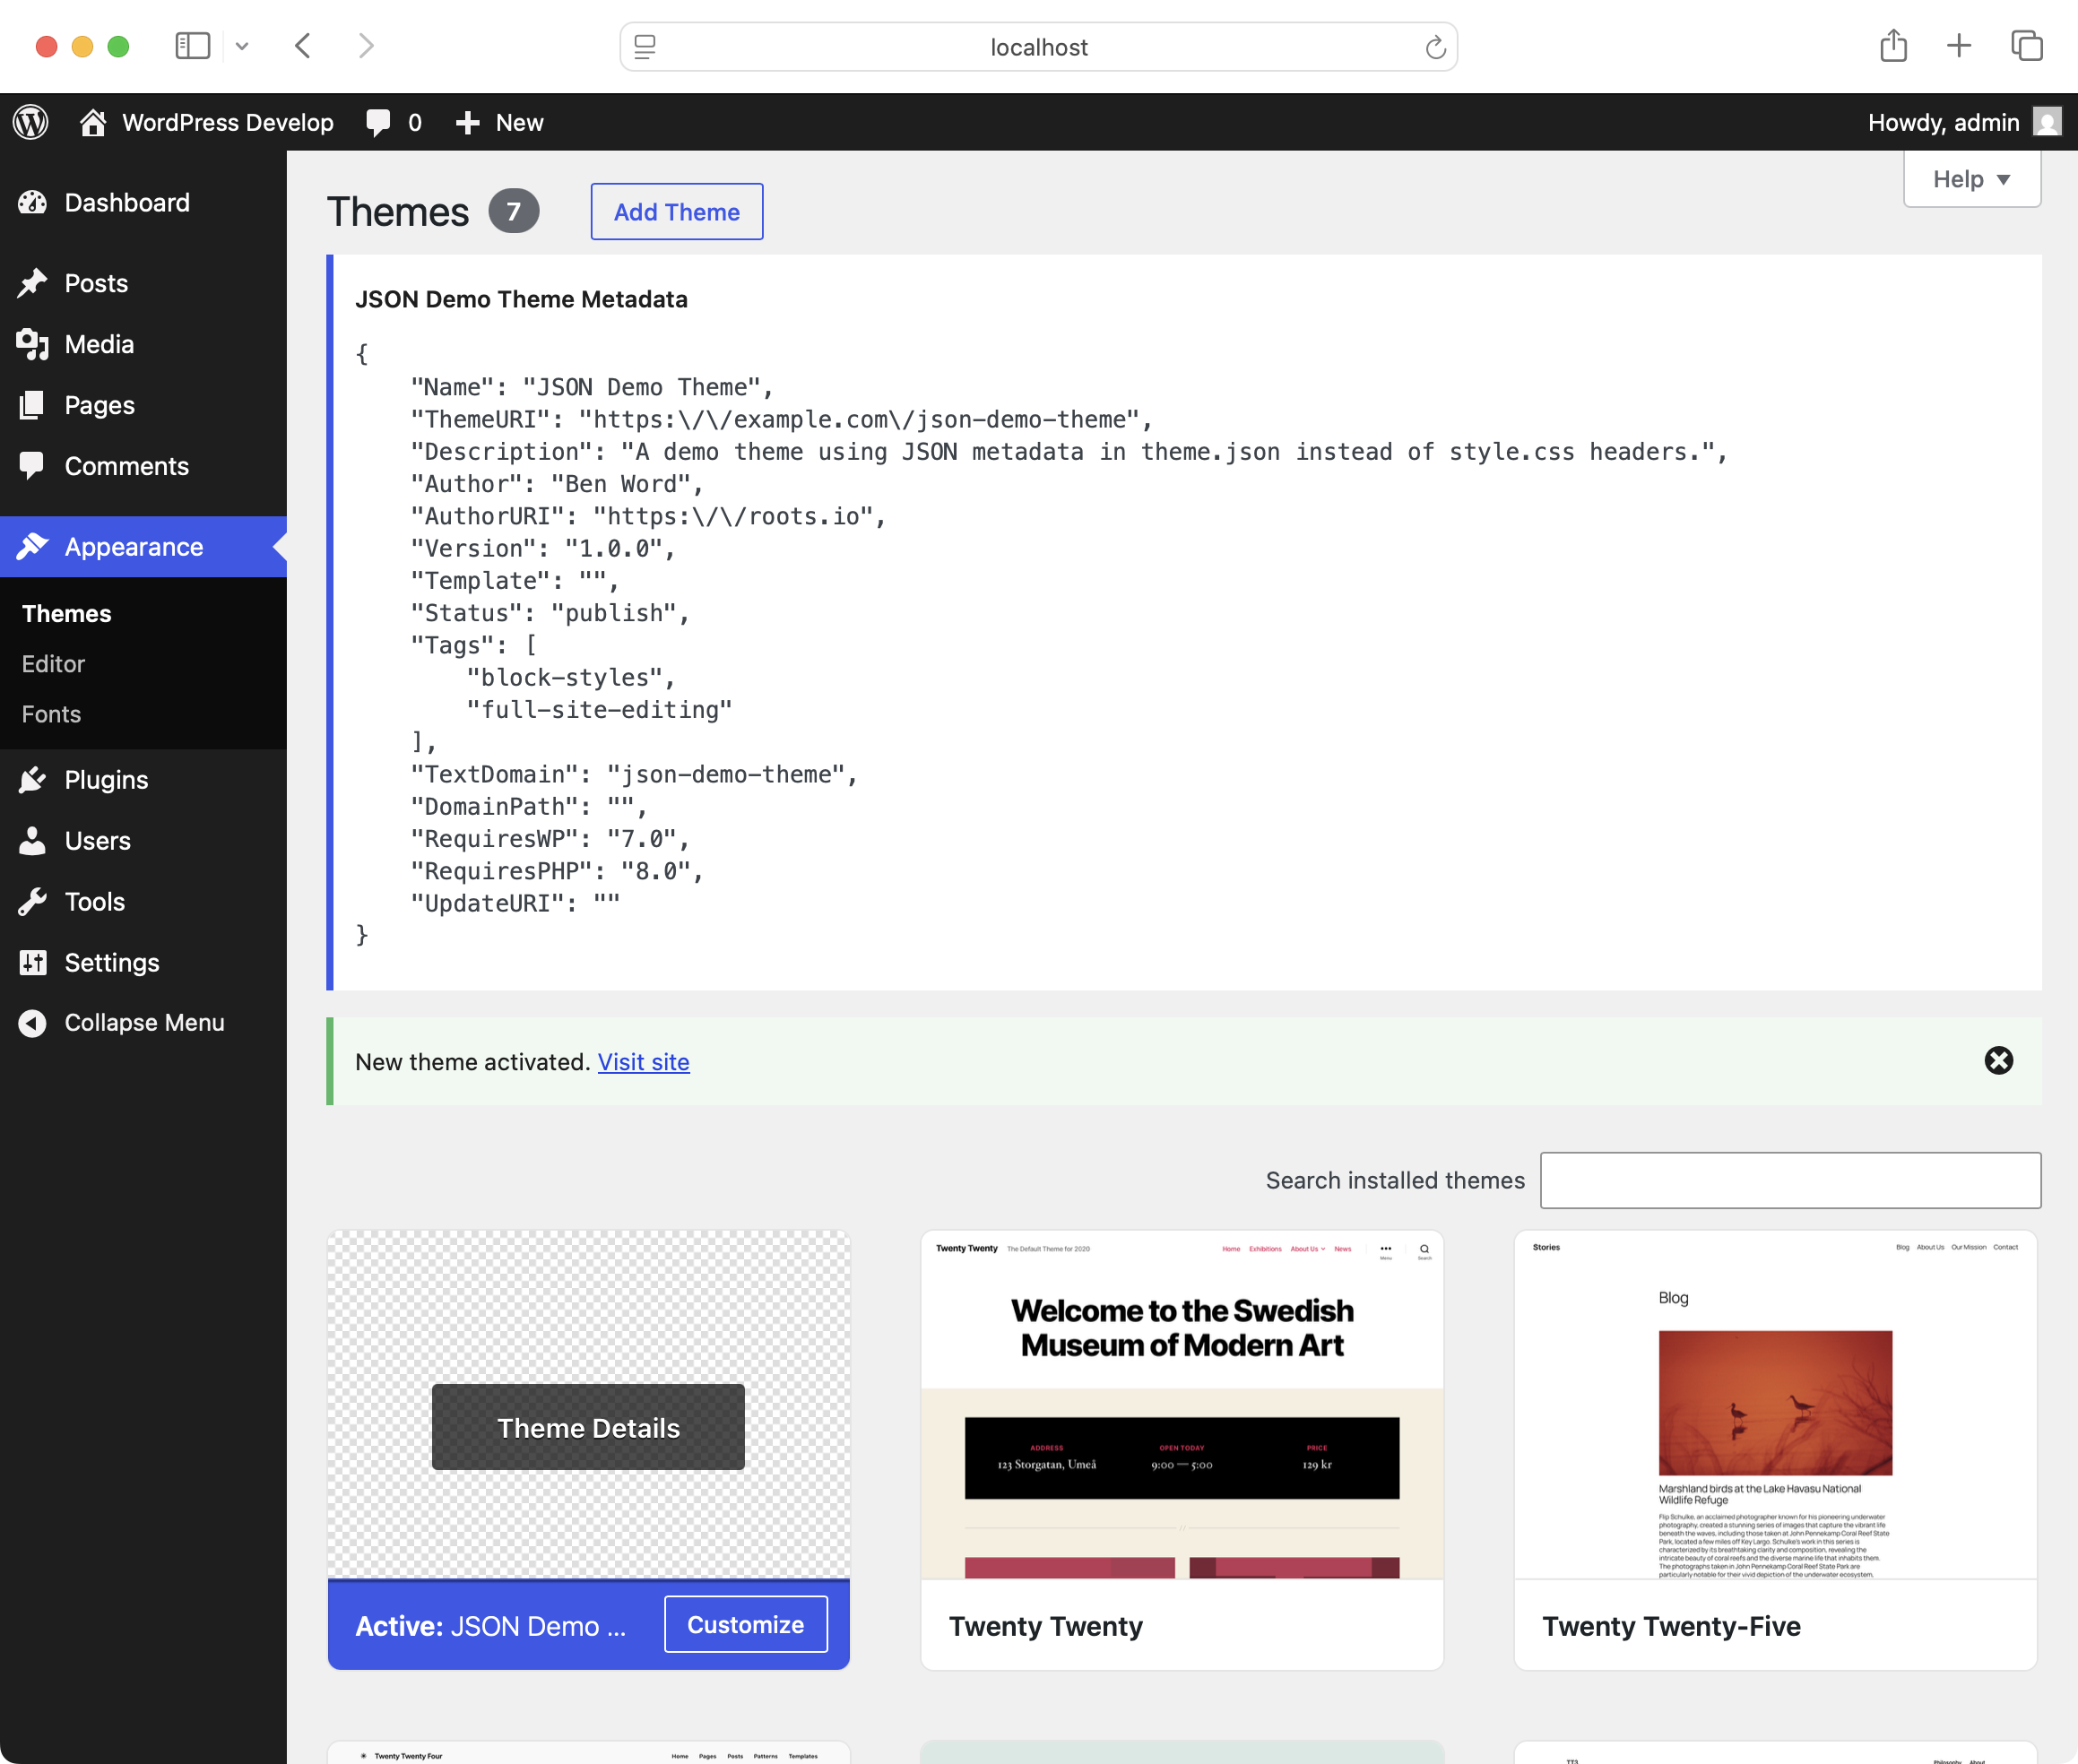Open the New content menu
The height and width of the screenshot is (1764, 2078).
[500, 122]
